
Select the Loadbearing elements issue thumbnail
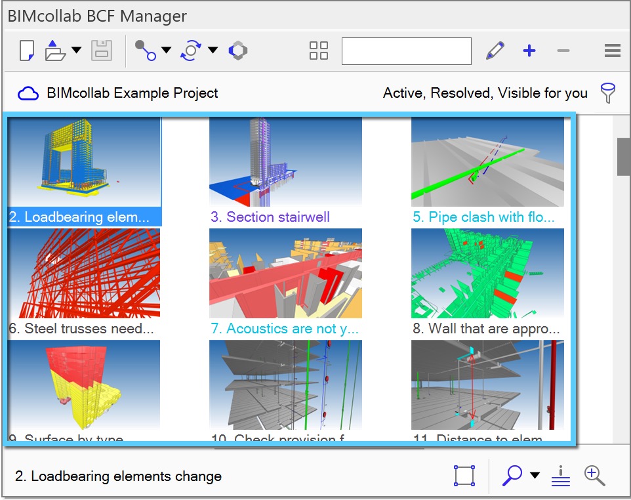click(x=84, y=162)
